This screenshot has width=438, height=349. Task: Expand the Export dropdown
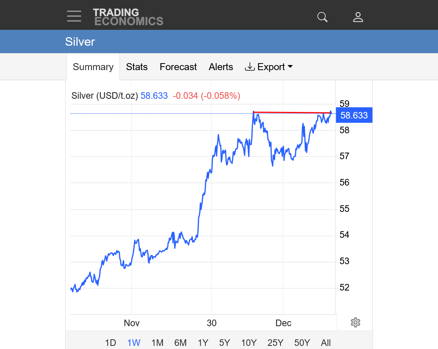tap(269, 67)
